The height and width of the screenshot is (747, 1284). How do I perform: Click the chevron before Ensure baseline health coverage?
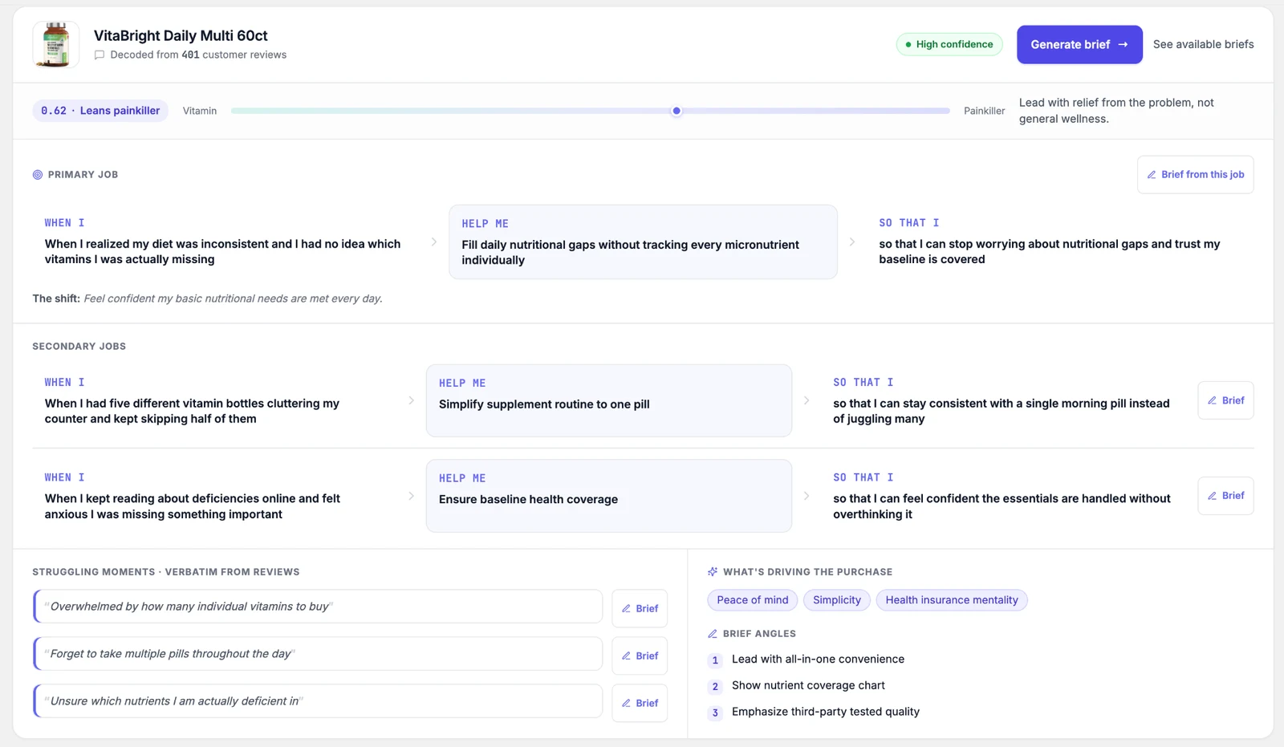point(411,496)
